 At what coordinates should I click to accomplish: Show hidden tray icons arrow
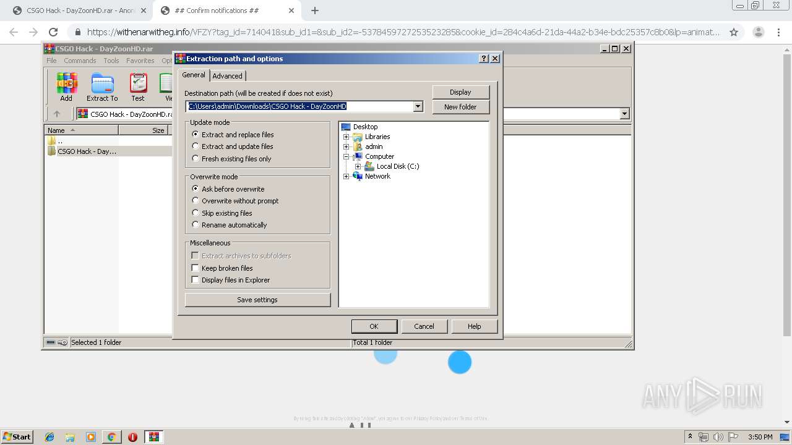click(x=690, y=437)
